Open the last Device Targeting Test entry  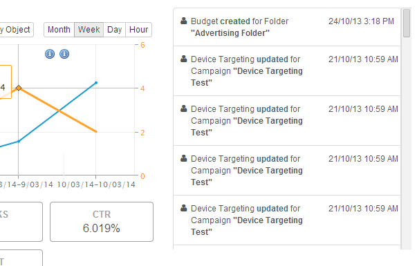click(x=287, y=220)
